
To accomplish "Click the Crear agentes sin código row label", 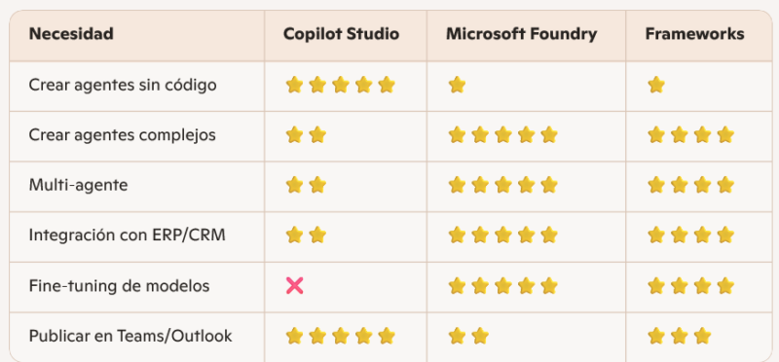I will point(123,86).
